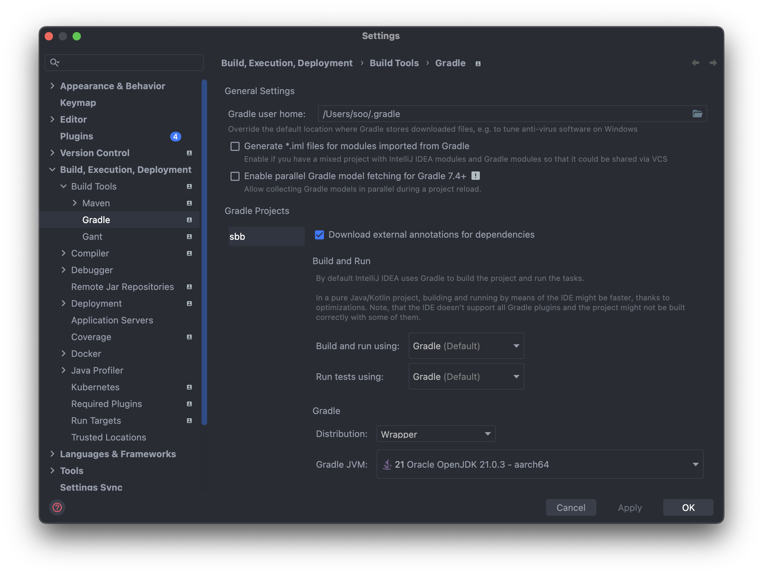Open the Build and run using dropdown
This screenshot has height=575, width=763.
click(x=466, y=346)
